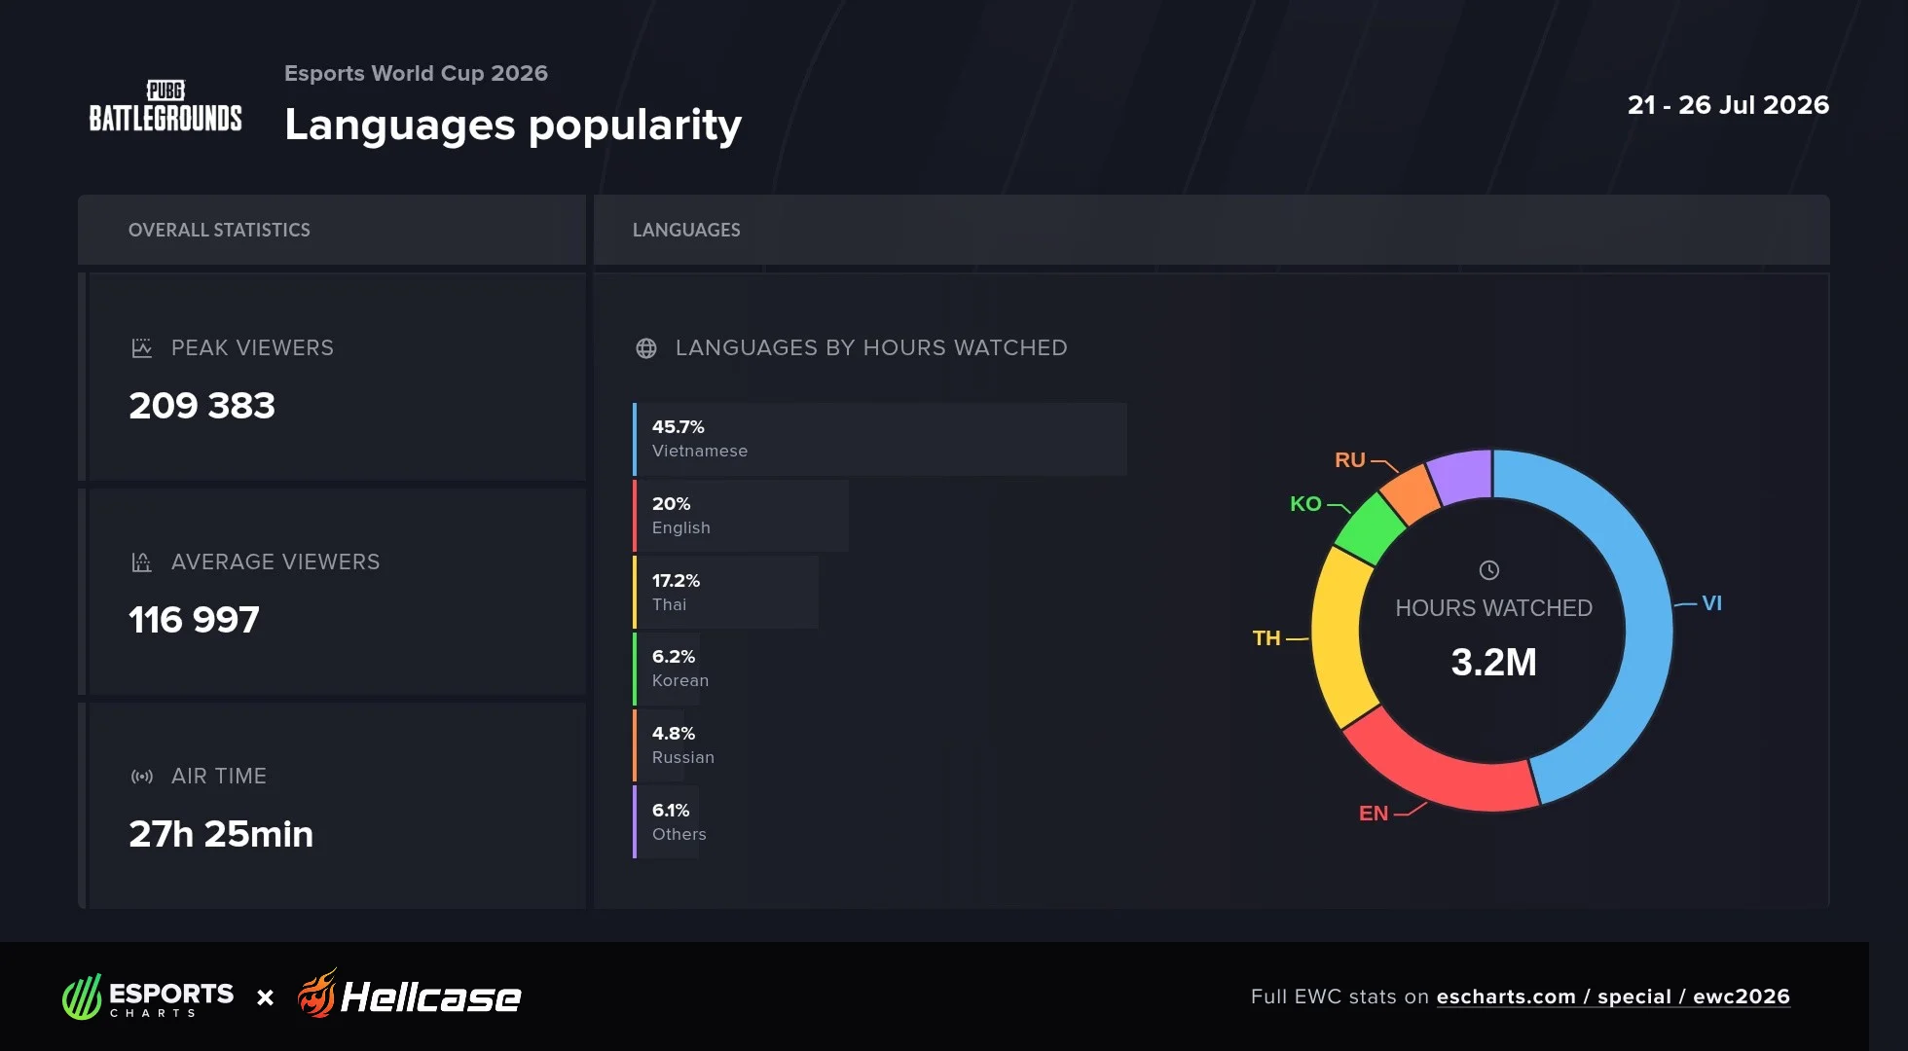
Task: Click the Air Time broadcast icon
Action: (141, 777)
